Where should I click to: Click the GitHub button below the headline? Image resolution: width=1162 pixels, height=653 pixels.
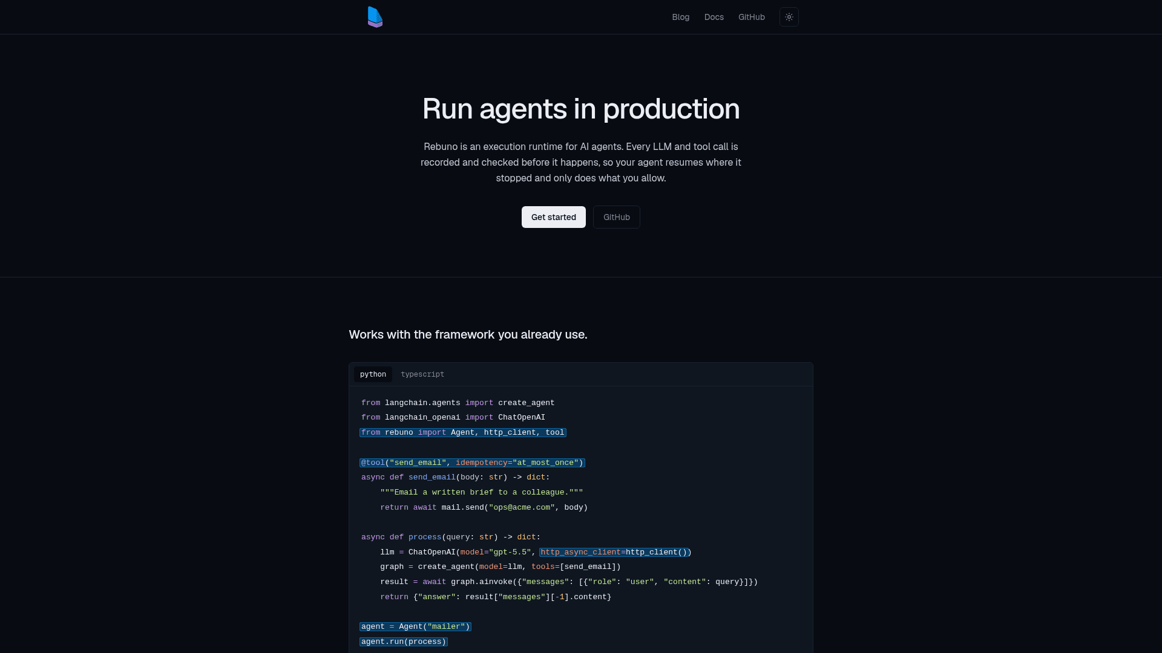(617, 217)
